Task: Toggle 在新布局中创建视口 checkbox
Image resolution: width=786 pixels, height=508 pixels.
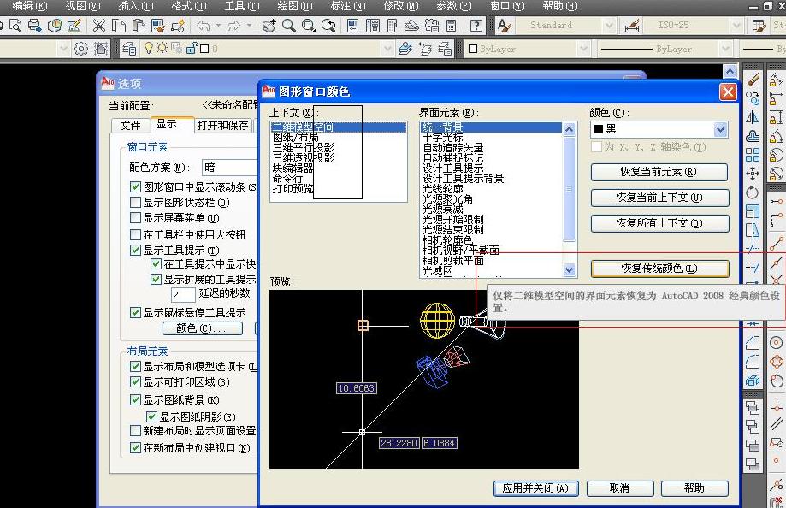Action: [135, 448]
